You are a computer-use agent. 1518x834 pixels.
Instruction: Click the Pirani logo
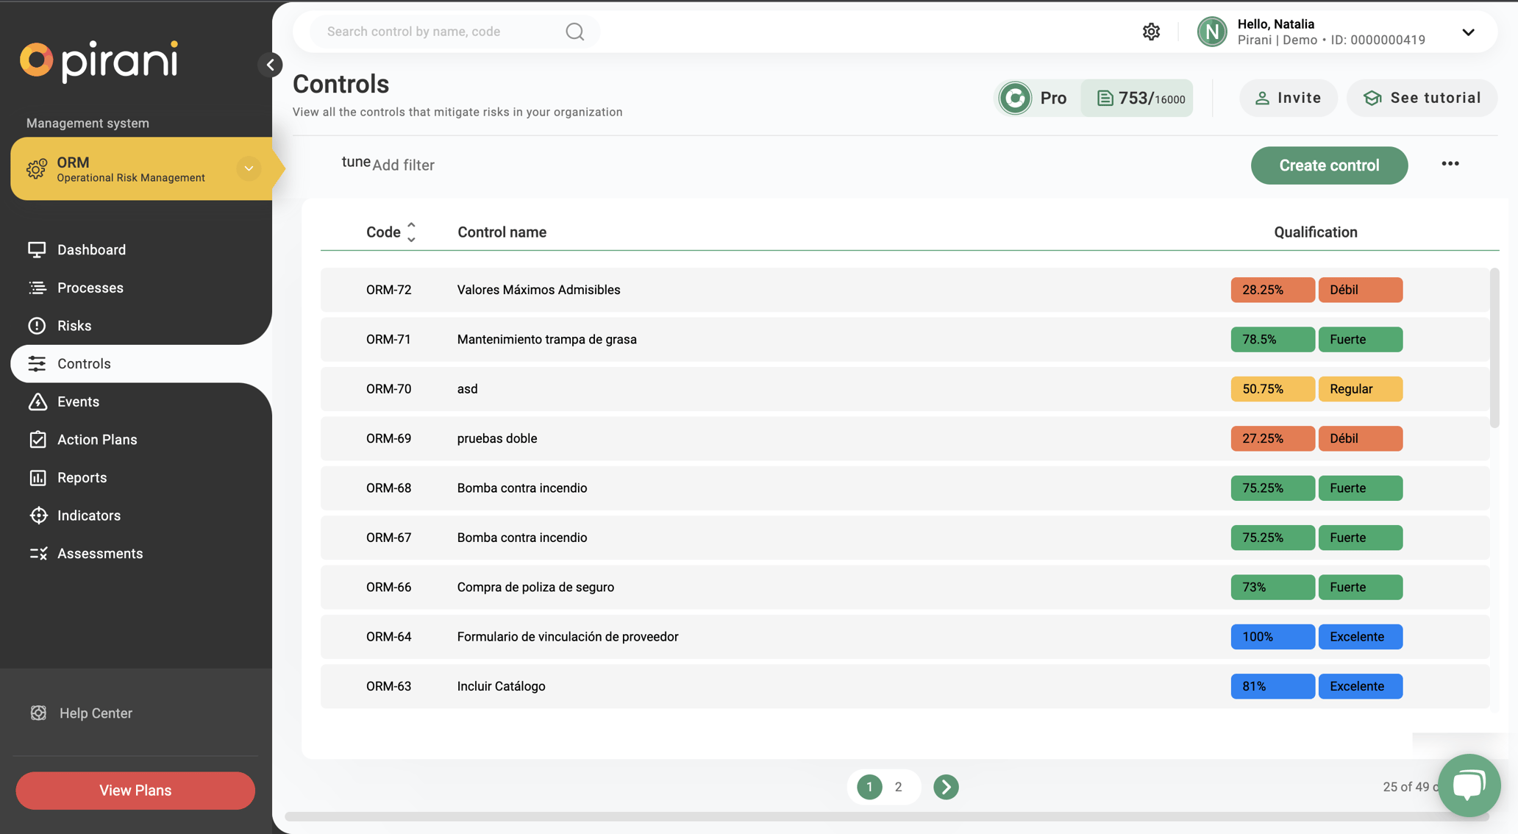99,60
